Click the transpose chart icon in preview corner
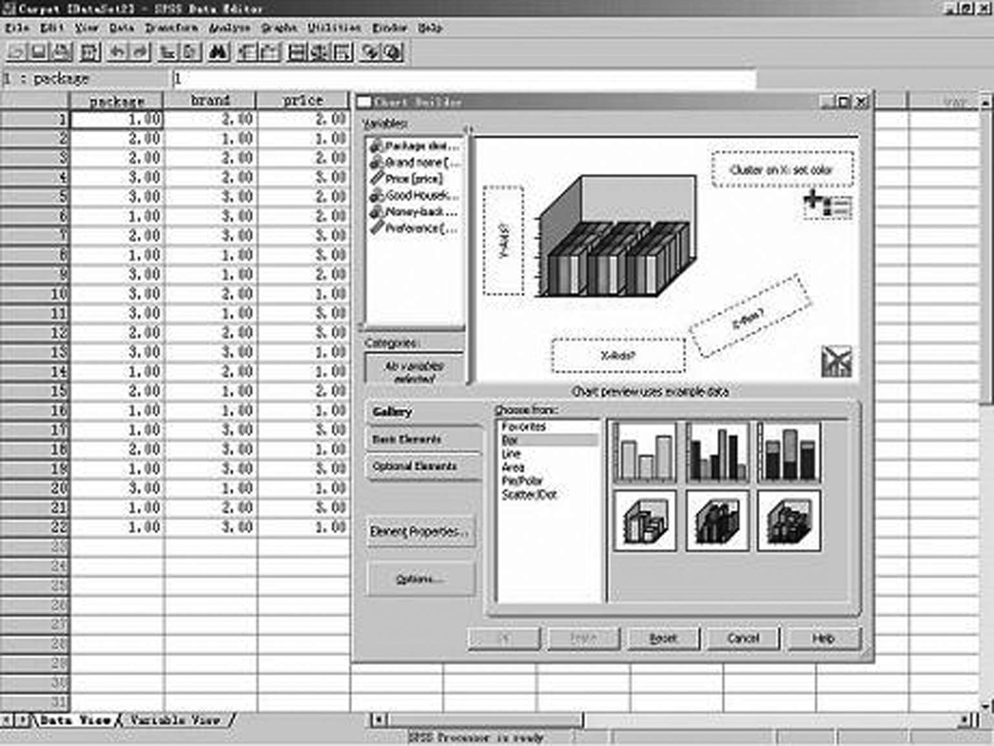The width and height of the screenshot is (994, 746). point(836,362)
